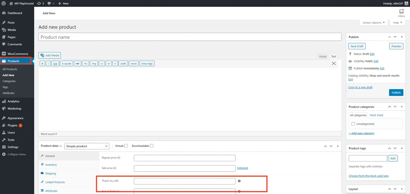The width and height of the screenshot is (410, 194).
Task: Collapse Publish panel with triangle toggle
Action: 402,37
